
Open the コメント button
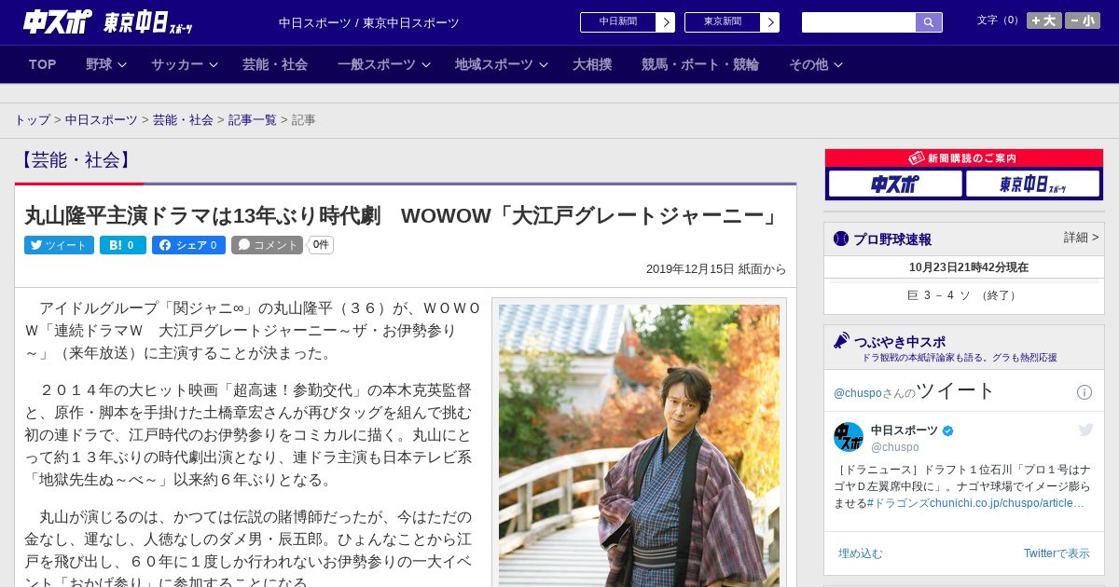(268, 245)
